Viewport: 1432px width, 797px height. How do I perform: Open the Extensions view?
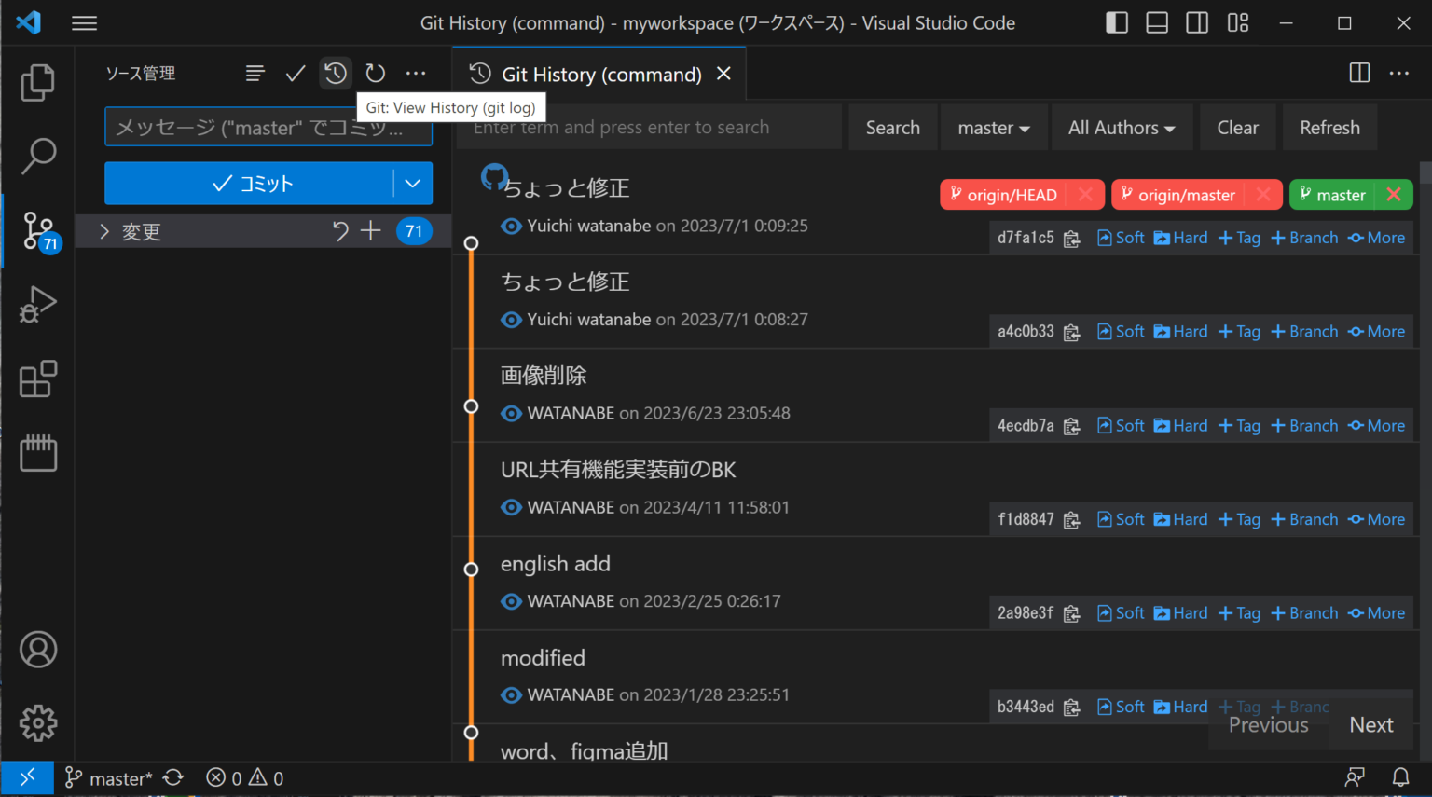click(x=38, y=378)
